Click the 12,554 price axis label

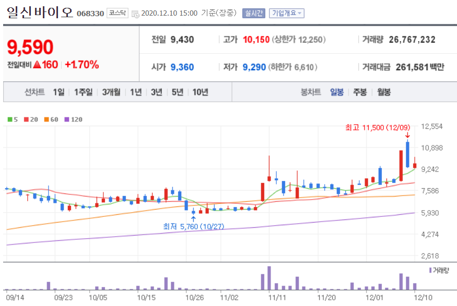click(432, 127)
